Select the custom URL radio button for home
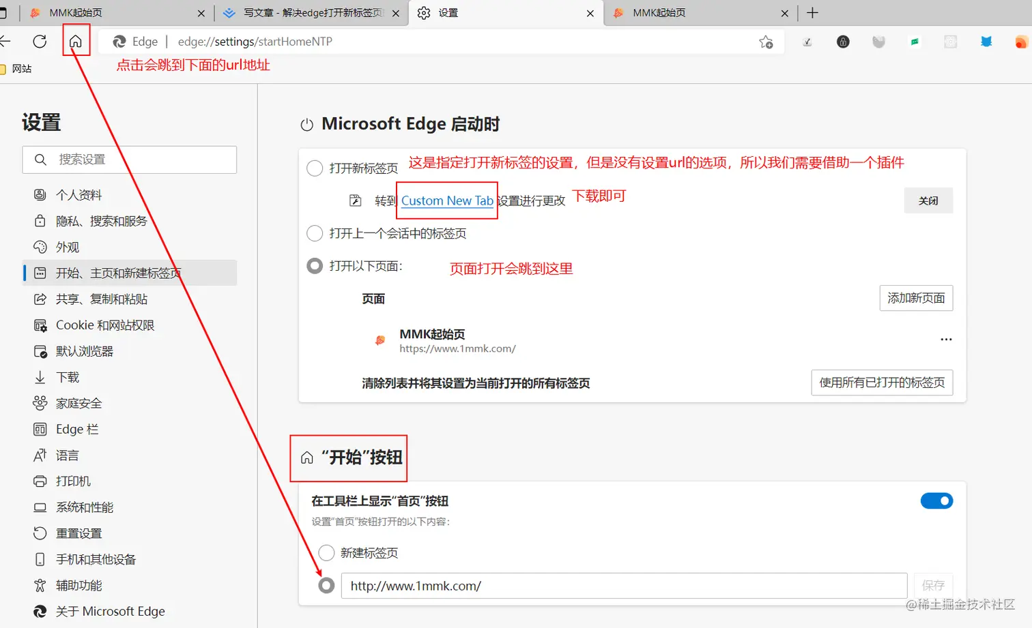Image resolution: width=1032 pixels, height=628 pixels. (x=326, y=586)
